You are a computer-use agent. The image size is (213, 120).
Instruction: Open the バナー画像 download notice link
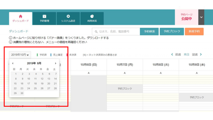[x=59, y=38]
